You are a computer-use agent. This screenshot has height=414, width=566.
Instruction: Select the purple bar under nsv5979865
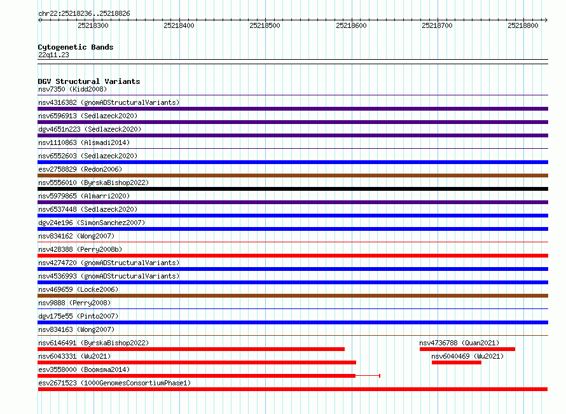click(x=293, y=202)
